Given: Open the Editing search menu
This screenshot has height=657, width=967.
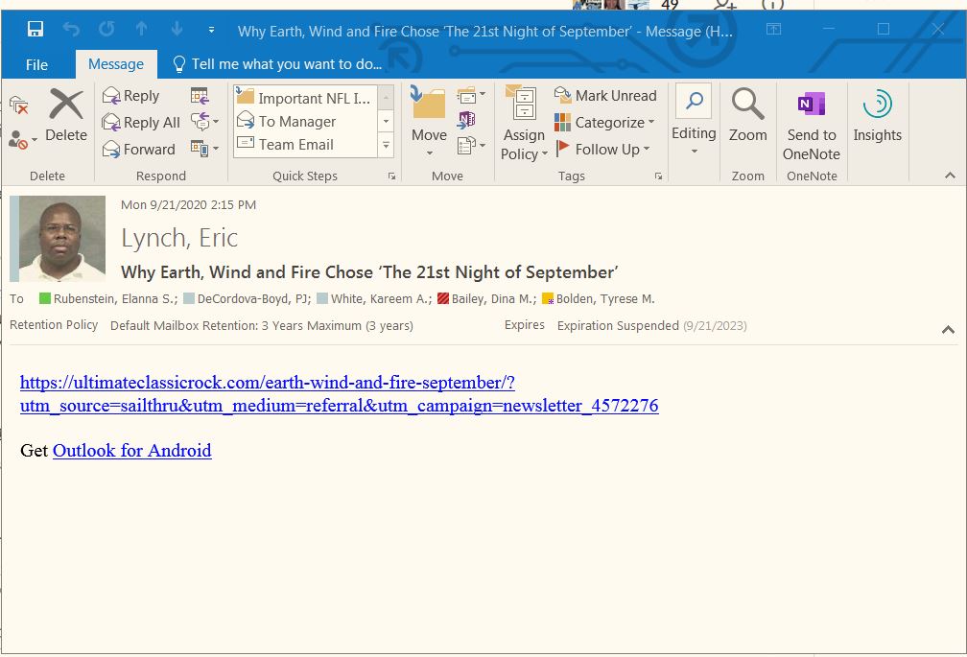Looking at the screenshot, I should click(694, 120).
